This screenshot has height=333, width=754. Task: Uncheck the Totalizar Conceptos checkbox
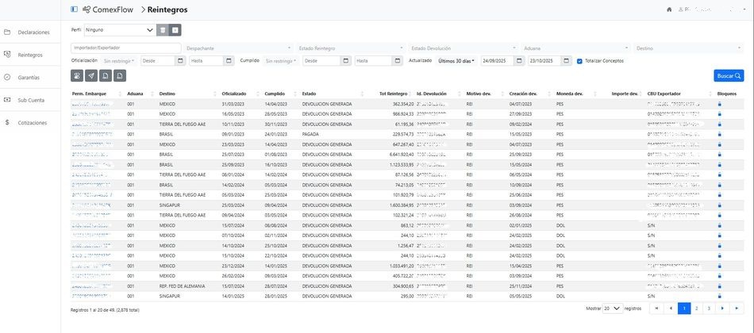(x=579, y=60)
